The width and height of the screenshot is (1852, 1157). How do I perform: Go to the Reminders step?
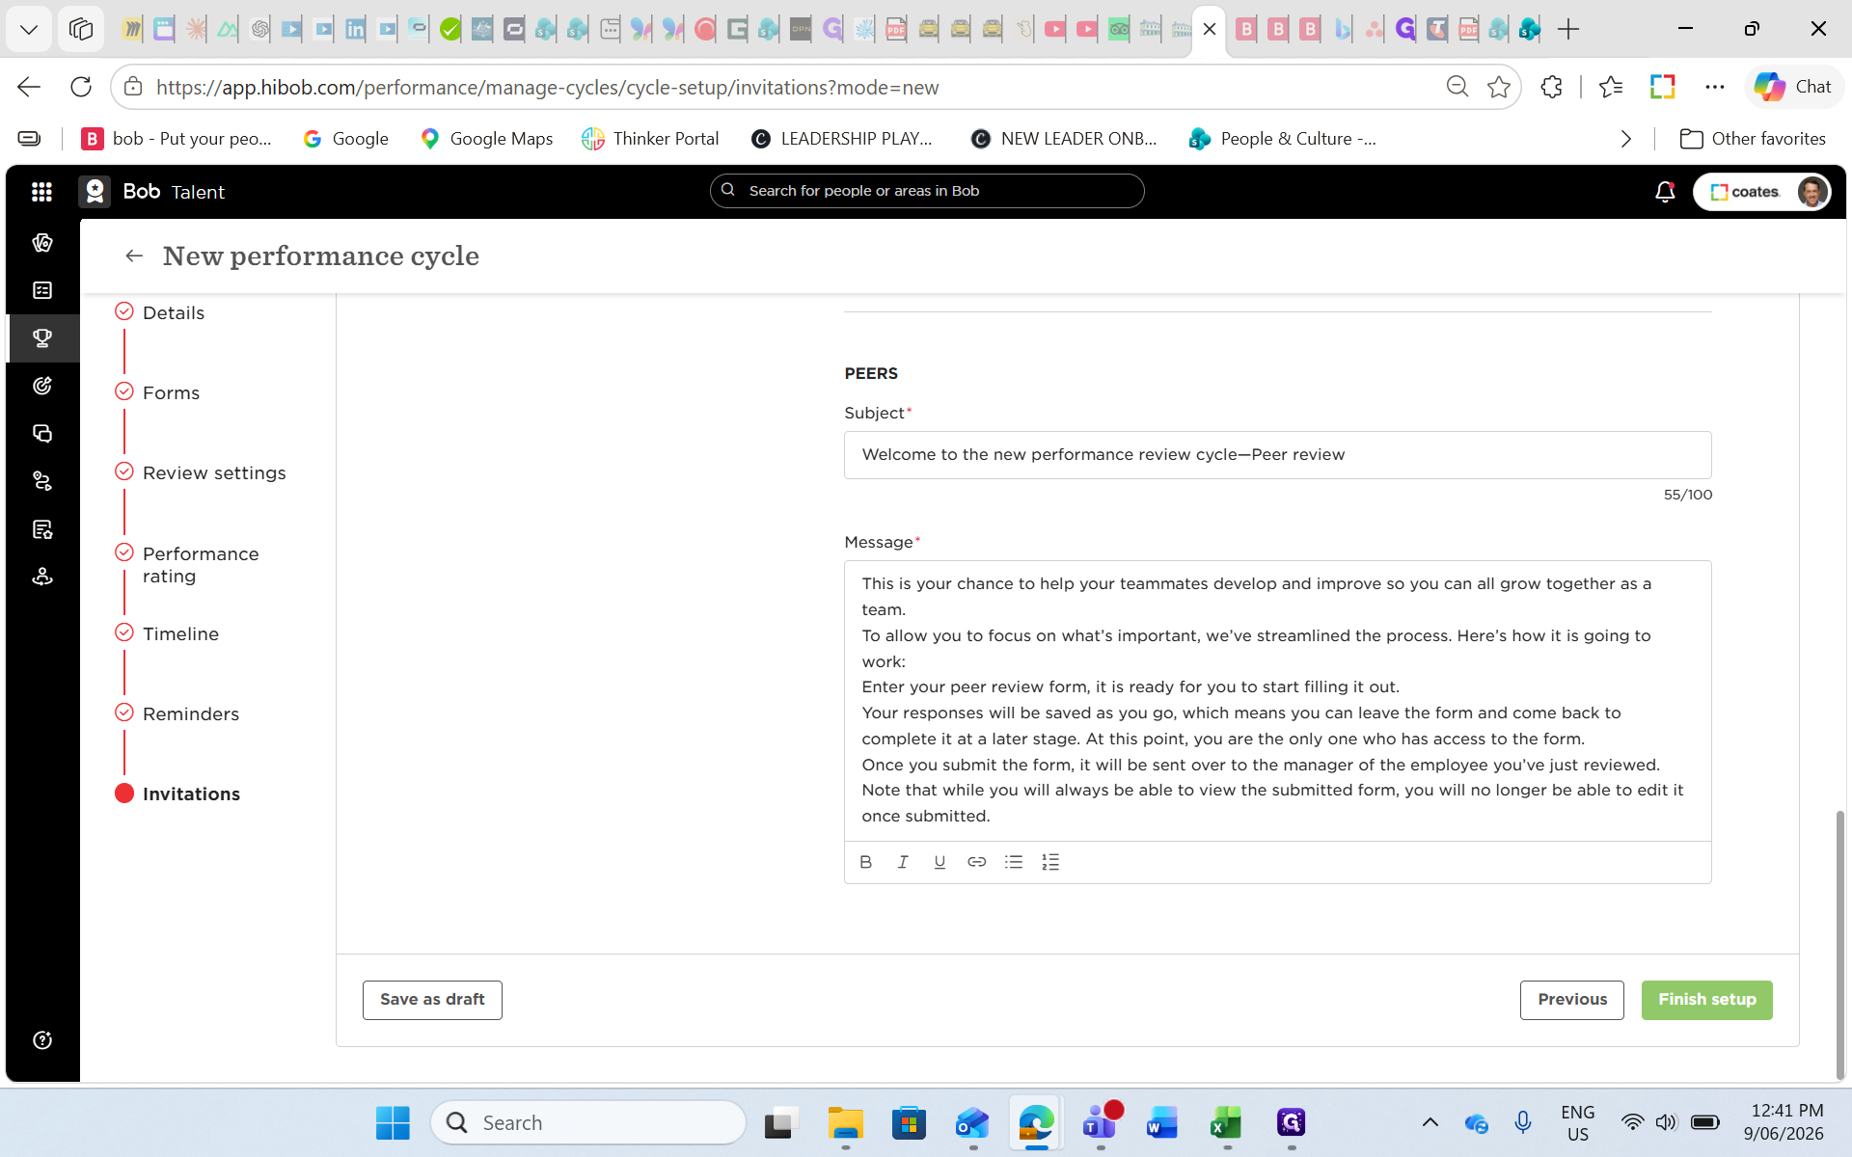pos(191,713)
